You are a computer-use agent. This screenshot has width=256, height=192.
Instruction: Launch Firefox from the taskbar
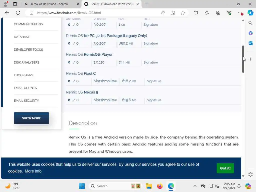(160, 186)
